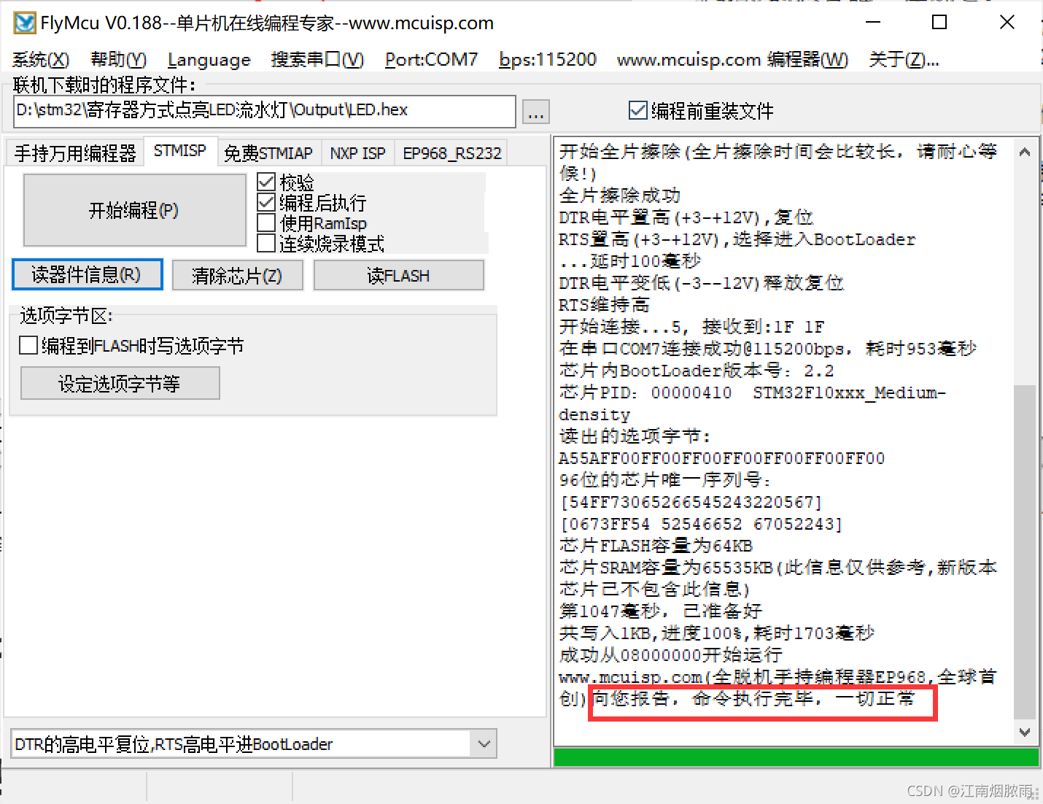This screenshot has width=1043, height=804.
Task: Open the DTR/RTS BootLoader mode dropdown
Action: pyautogui.click(x=484, y=743)
